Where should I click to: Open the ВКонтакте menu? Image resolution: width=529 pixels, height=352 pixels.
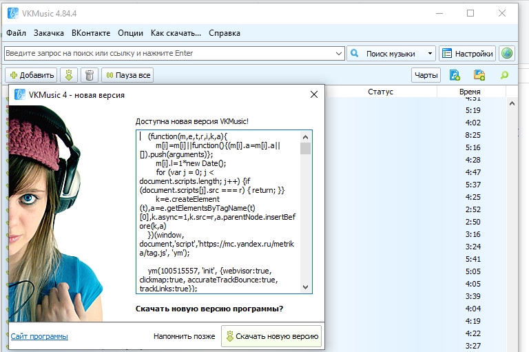(x=91, y=33)
